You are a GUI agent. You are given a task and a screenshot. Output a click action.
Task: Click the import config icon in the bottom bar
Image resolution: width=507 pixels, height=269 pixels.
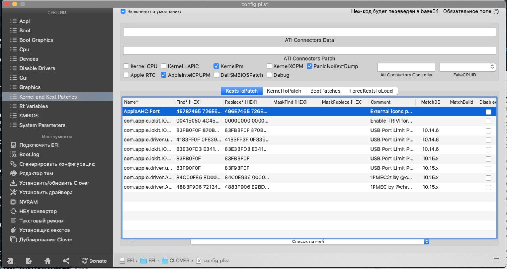(10, 261)
